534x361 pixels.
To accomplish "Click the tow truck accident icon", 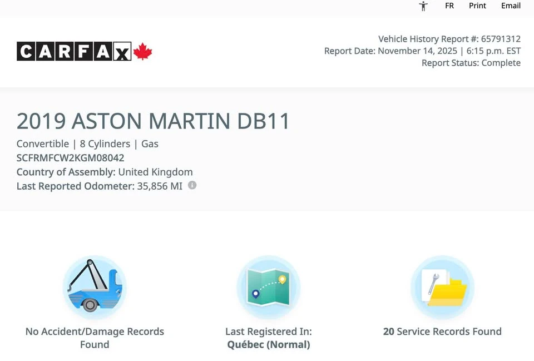I will pos(95,287).
